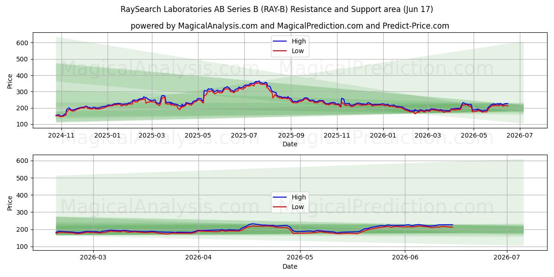Click the '2024-11' tick on top chart
Image resolution: width=554 pixels, height=277 pixels.
click(62, 135)
